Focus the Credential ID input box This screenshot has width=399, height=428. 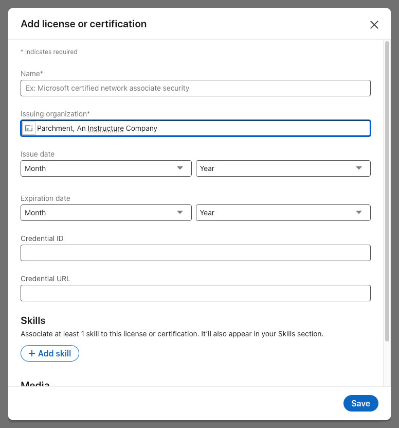(x=195, y=253)
